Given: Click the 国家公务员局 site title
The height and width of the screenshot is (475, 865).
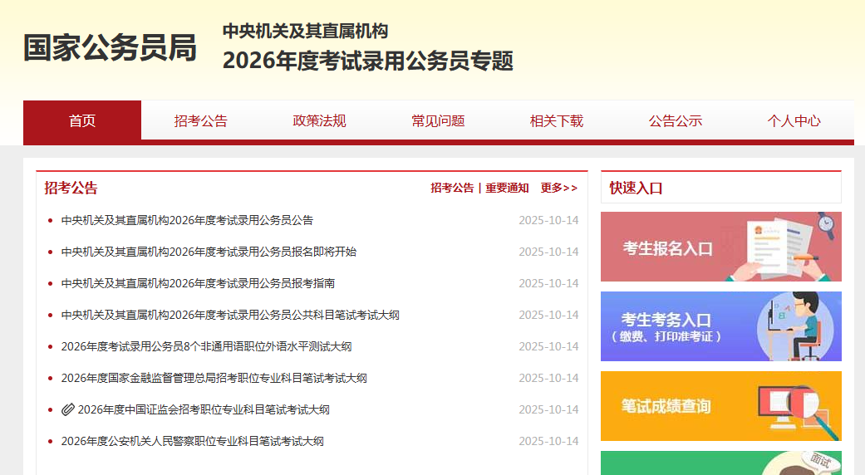Looking at the screenshot, I should point(110,48).
